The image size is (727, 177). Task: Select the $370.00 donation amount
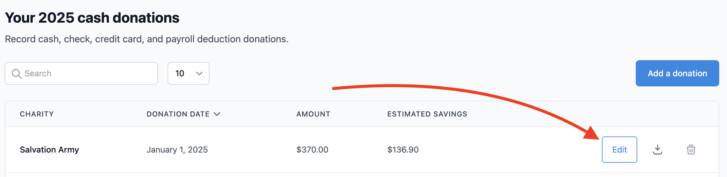pyautogui.click(x=312, y=149)
